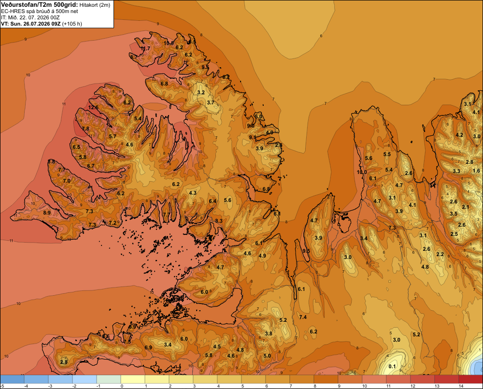
Task: Click the 0.1 temperature value on glacier
Action: tap(392, 366)
